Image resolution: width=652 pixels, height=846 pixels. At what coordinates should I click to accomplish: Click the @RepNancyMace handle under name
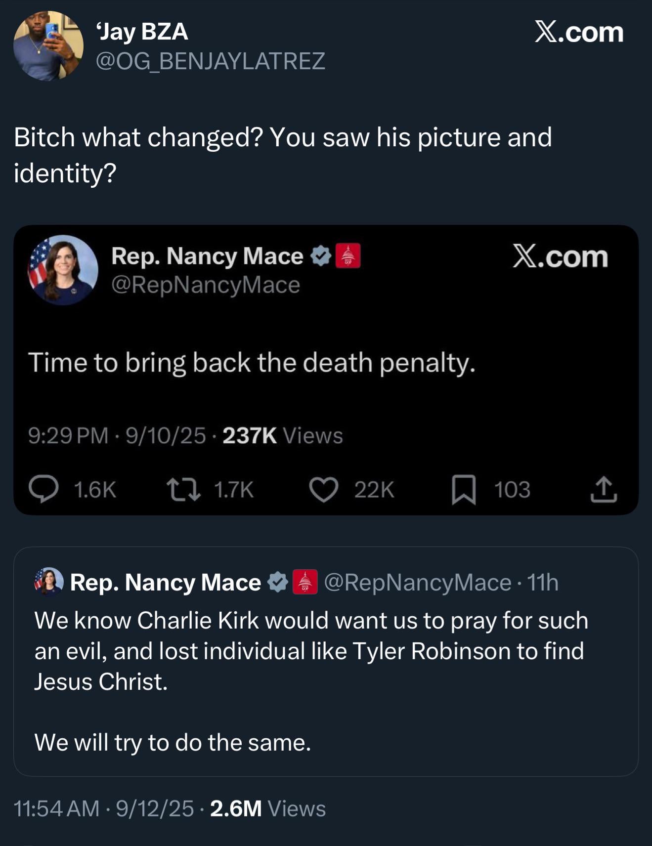pos(206,285)
